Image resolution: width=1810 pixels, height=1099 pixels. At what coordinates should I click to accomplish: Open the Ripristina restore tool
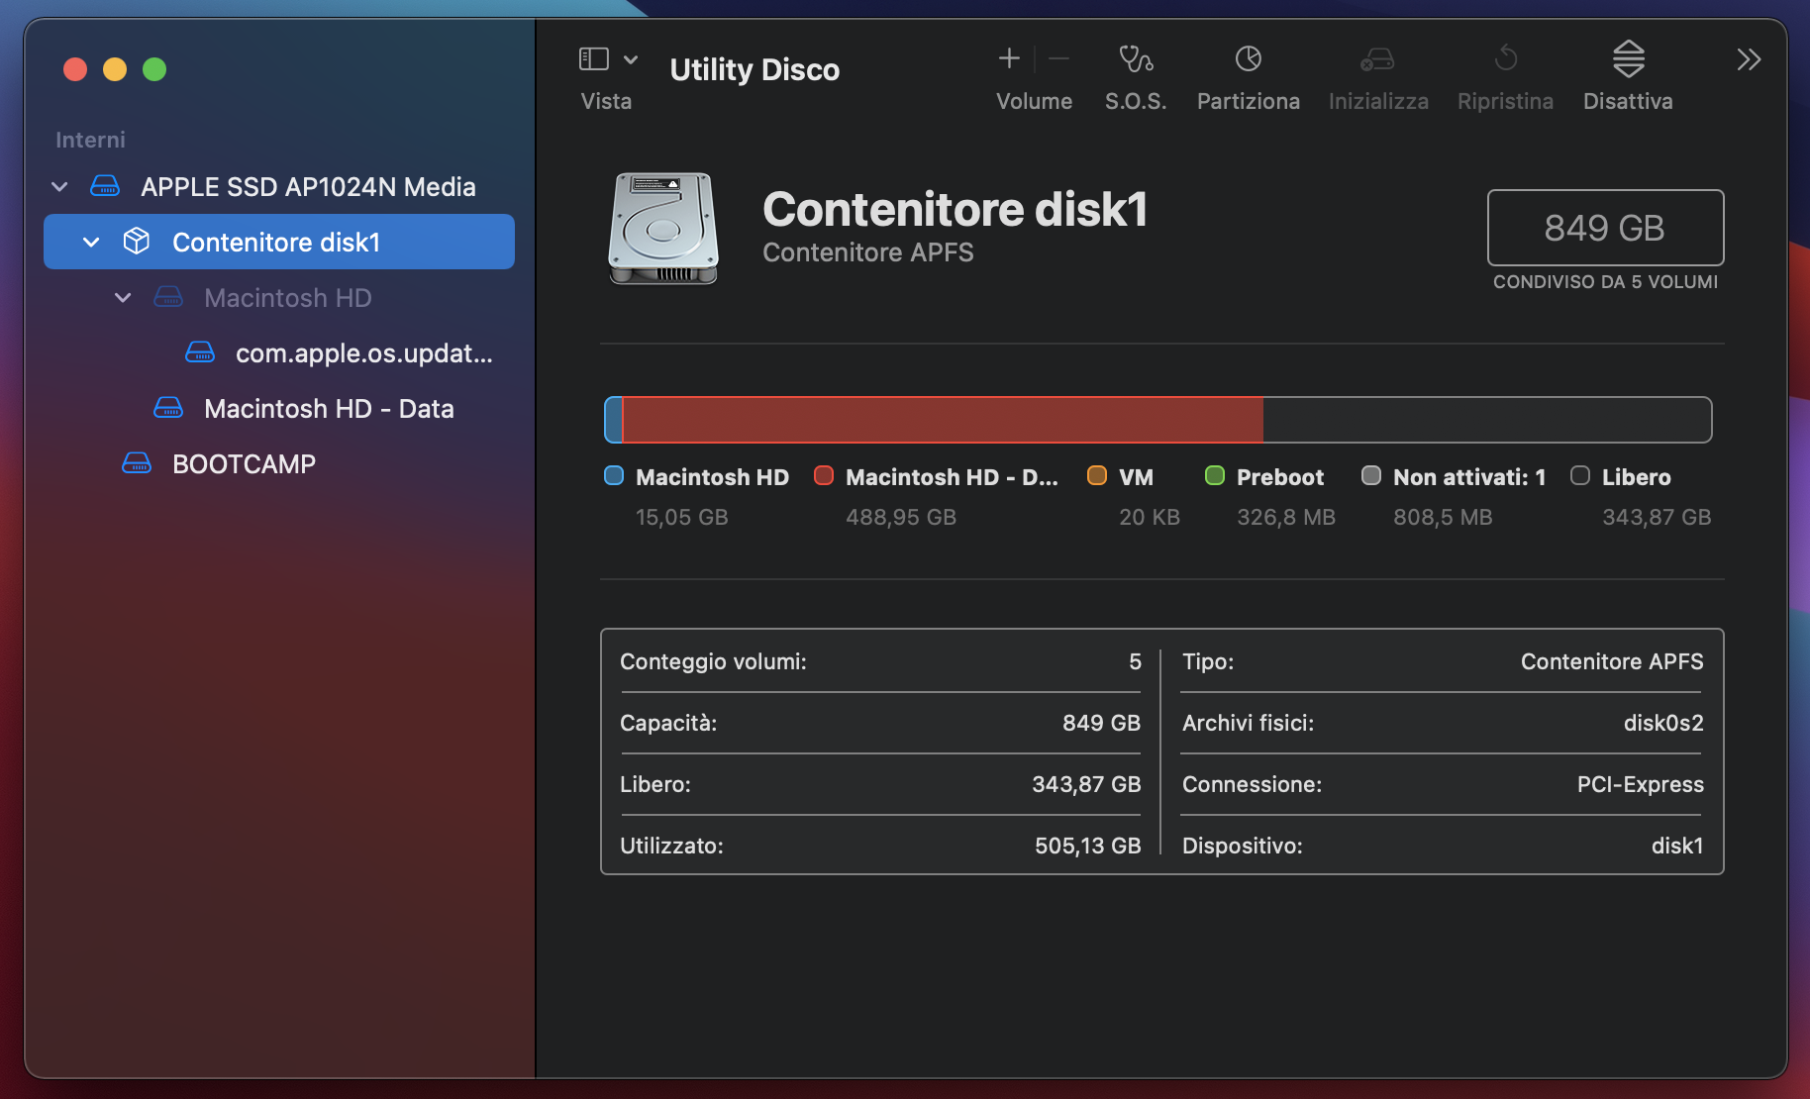pyautogui.click(x=1505, y=59)
